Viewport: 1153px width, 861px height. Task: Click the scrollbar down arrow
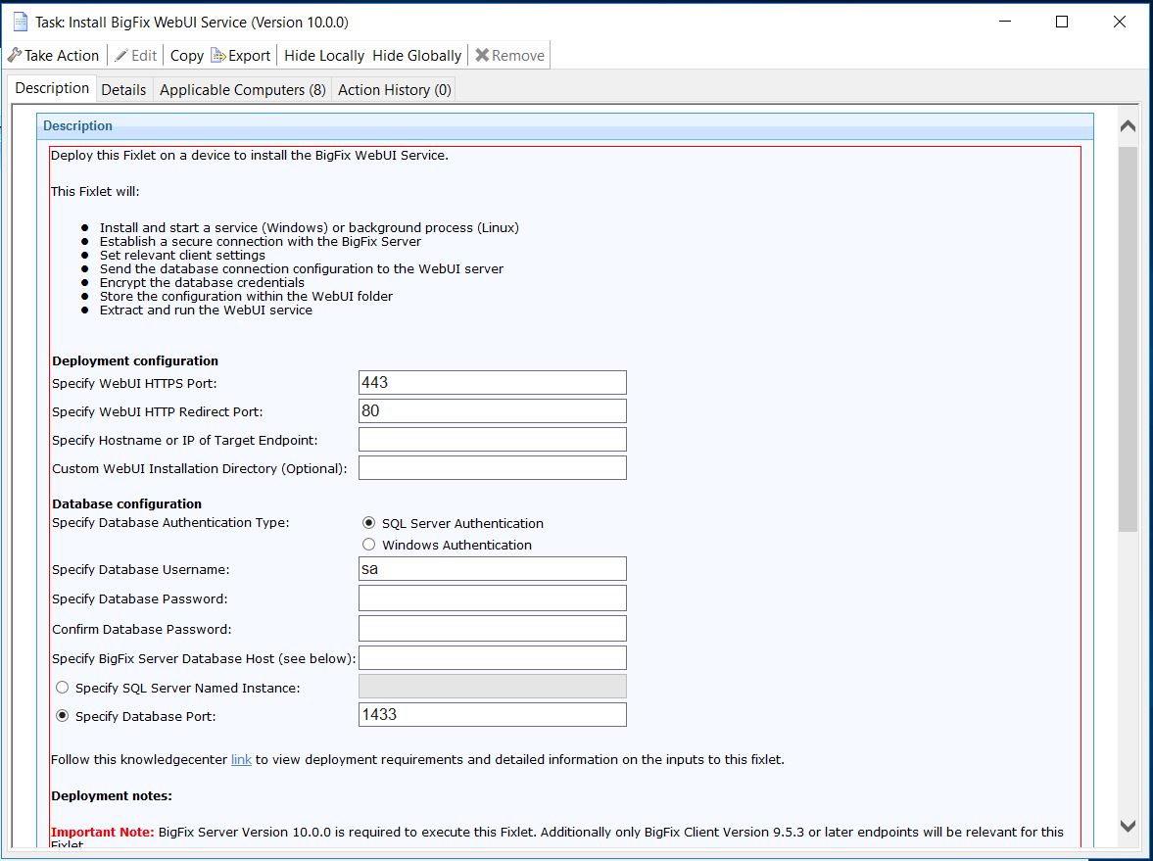tap(1128, 826)
